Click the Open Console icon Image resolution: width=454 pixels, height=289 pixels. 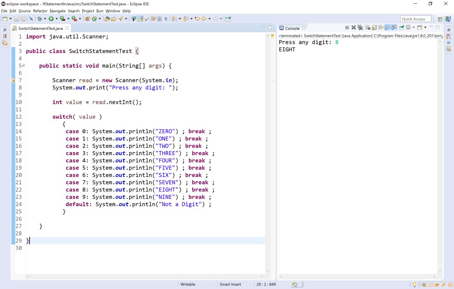tap(420, 27)
